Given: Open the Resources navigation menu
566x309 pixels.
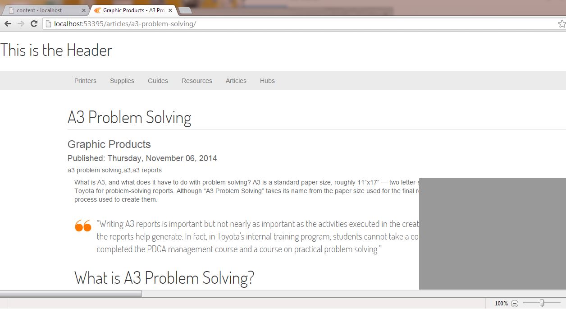Looking at the screenshot, I should point(197,81).
